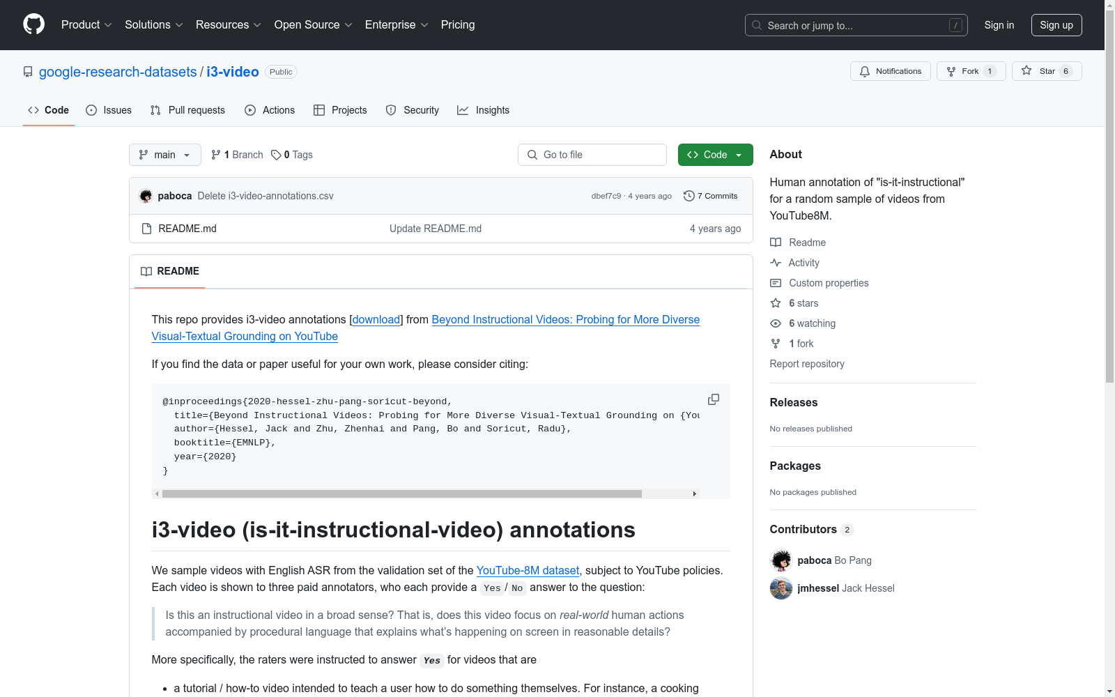The image size is (1115, 697).
Task: Click the star icon in Star button
Action: tap(1026, 70)
